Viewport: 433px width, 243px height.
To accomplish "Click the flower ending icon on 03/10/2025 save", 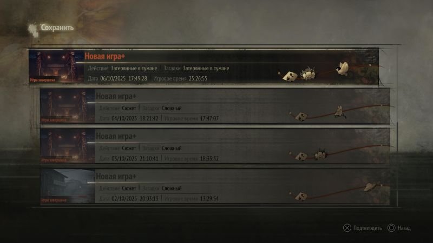I will 320,154.
